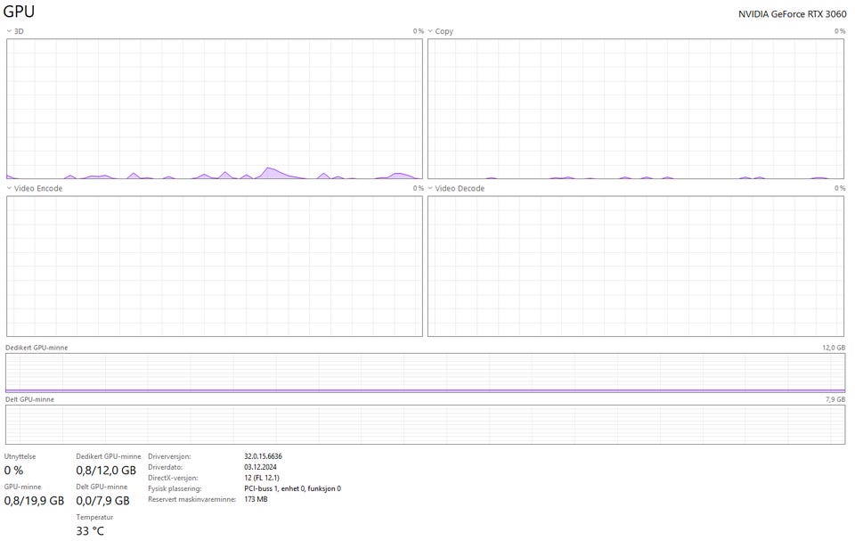Select the 33 °C temperature value
The image size is (855, 541).
[x=90, y=530]
